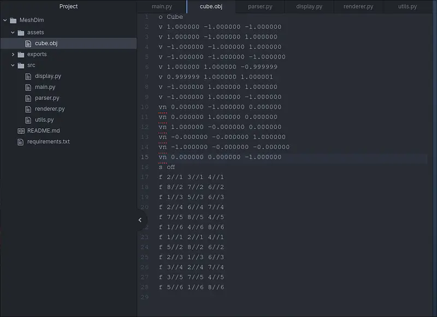This screenshot has height=317, width=437.
Task: Click the cube.obj file icon in tree
Action: tap(29, 43)
